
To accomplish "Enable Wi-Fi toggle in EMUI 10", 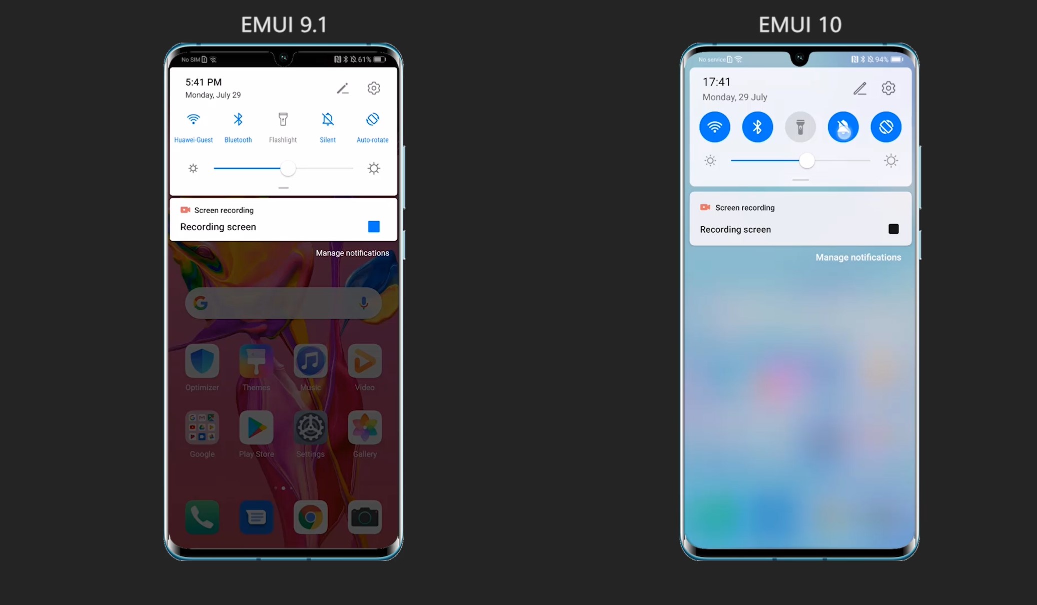I will coord(715,127).
